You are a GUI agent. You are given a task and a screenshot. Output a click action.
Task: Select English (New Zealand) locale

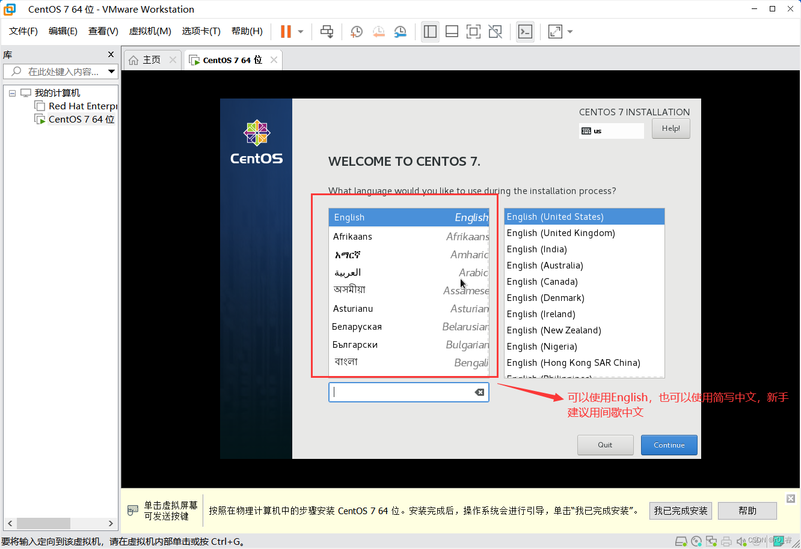pyautogui.click(x=585, y=330)
